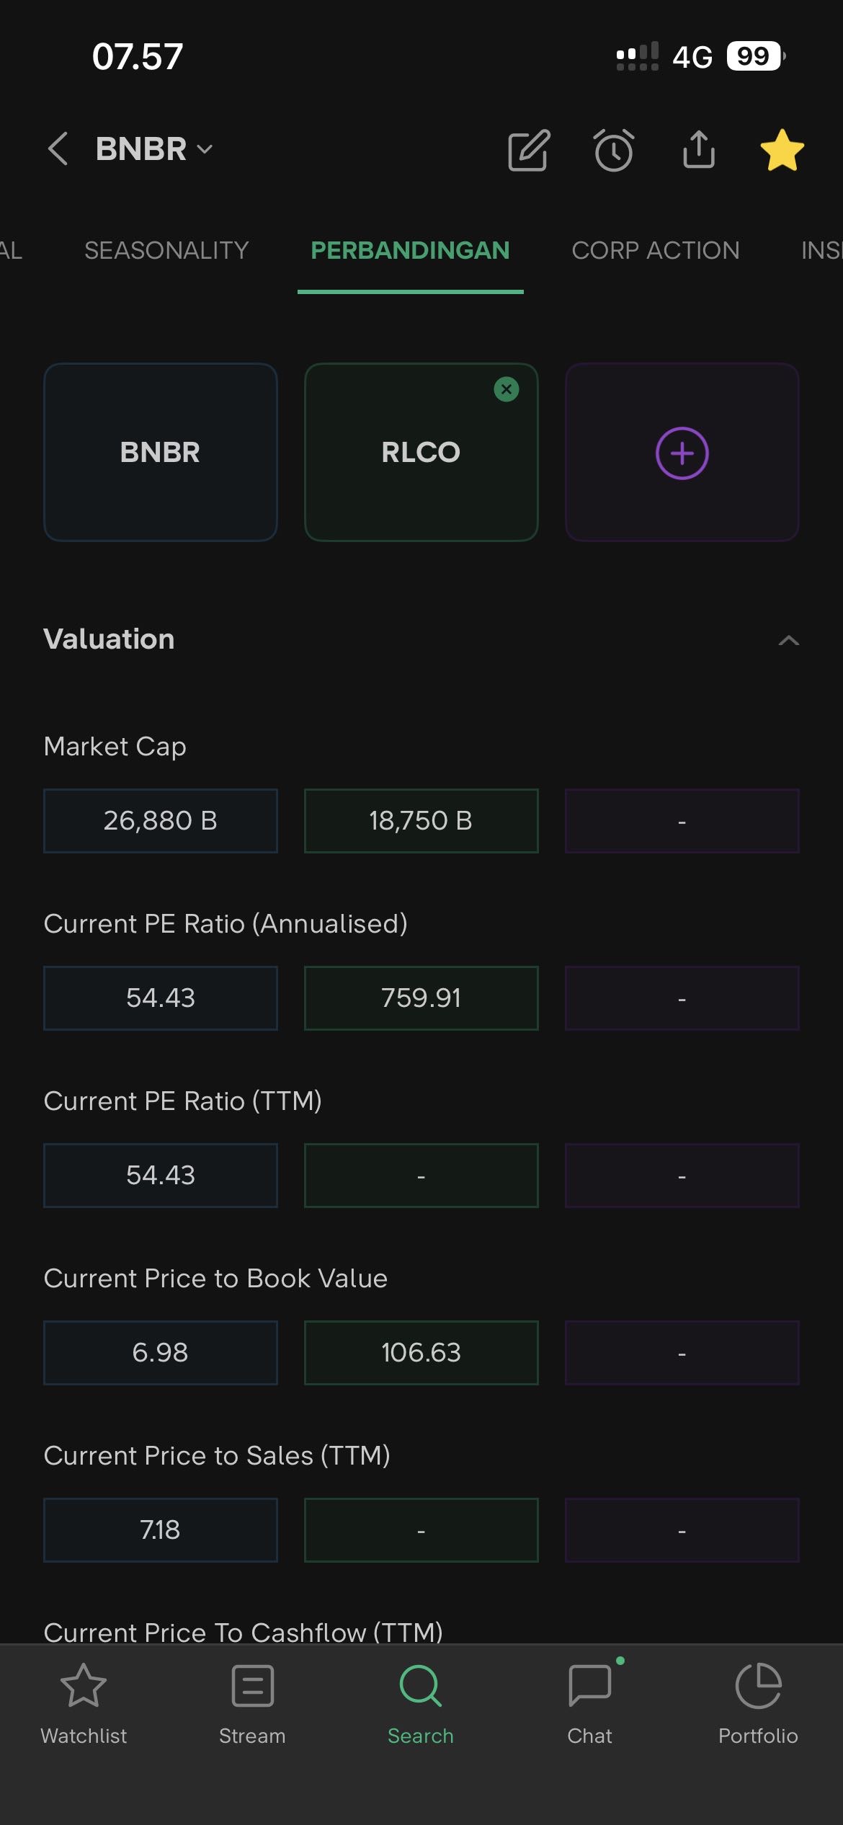This screenshot has width=843, height=1825.
Task: Open the edit note icon
Action: (x=529, y=151)
